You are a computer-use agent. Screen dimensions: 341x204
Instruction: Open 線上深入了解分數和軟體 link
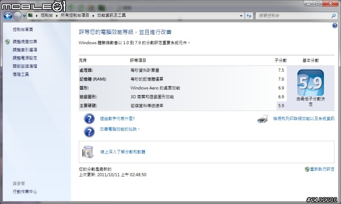pos(123,152)
